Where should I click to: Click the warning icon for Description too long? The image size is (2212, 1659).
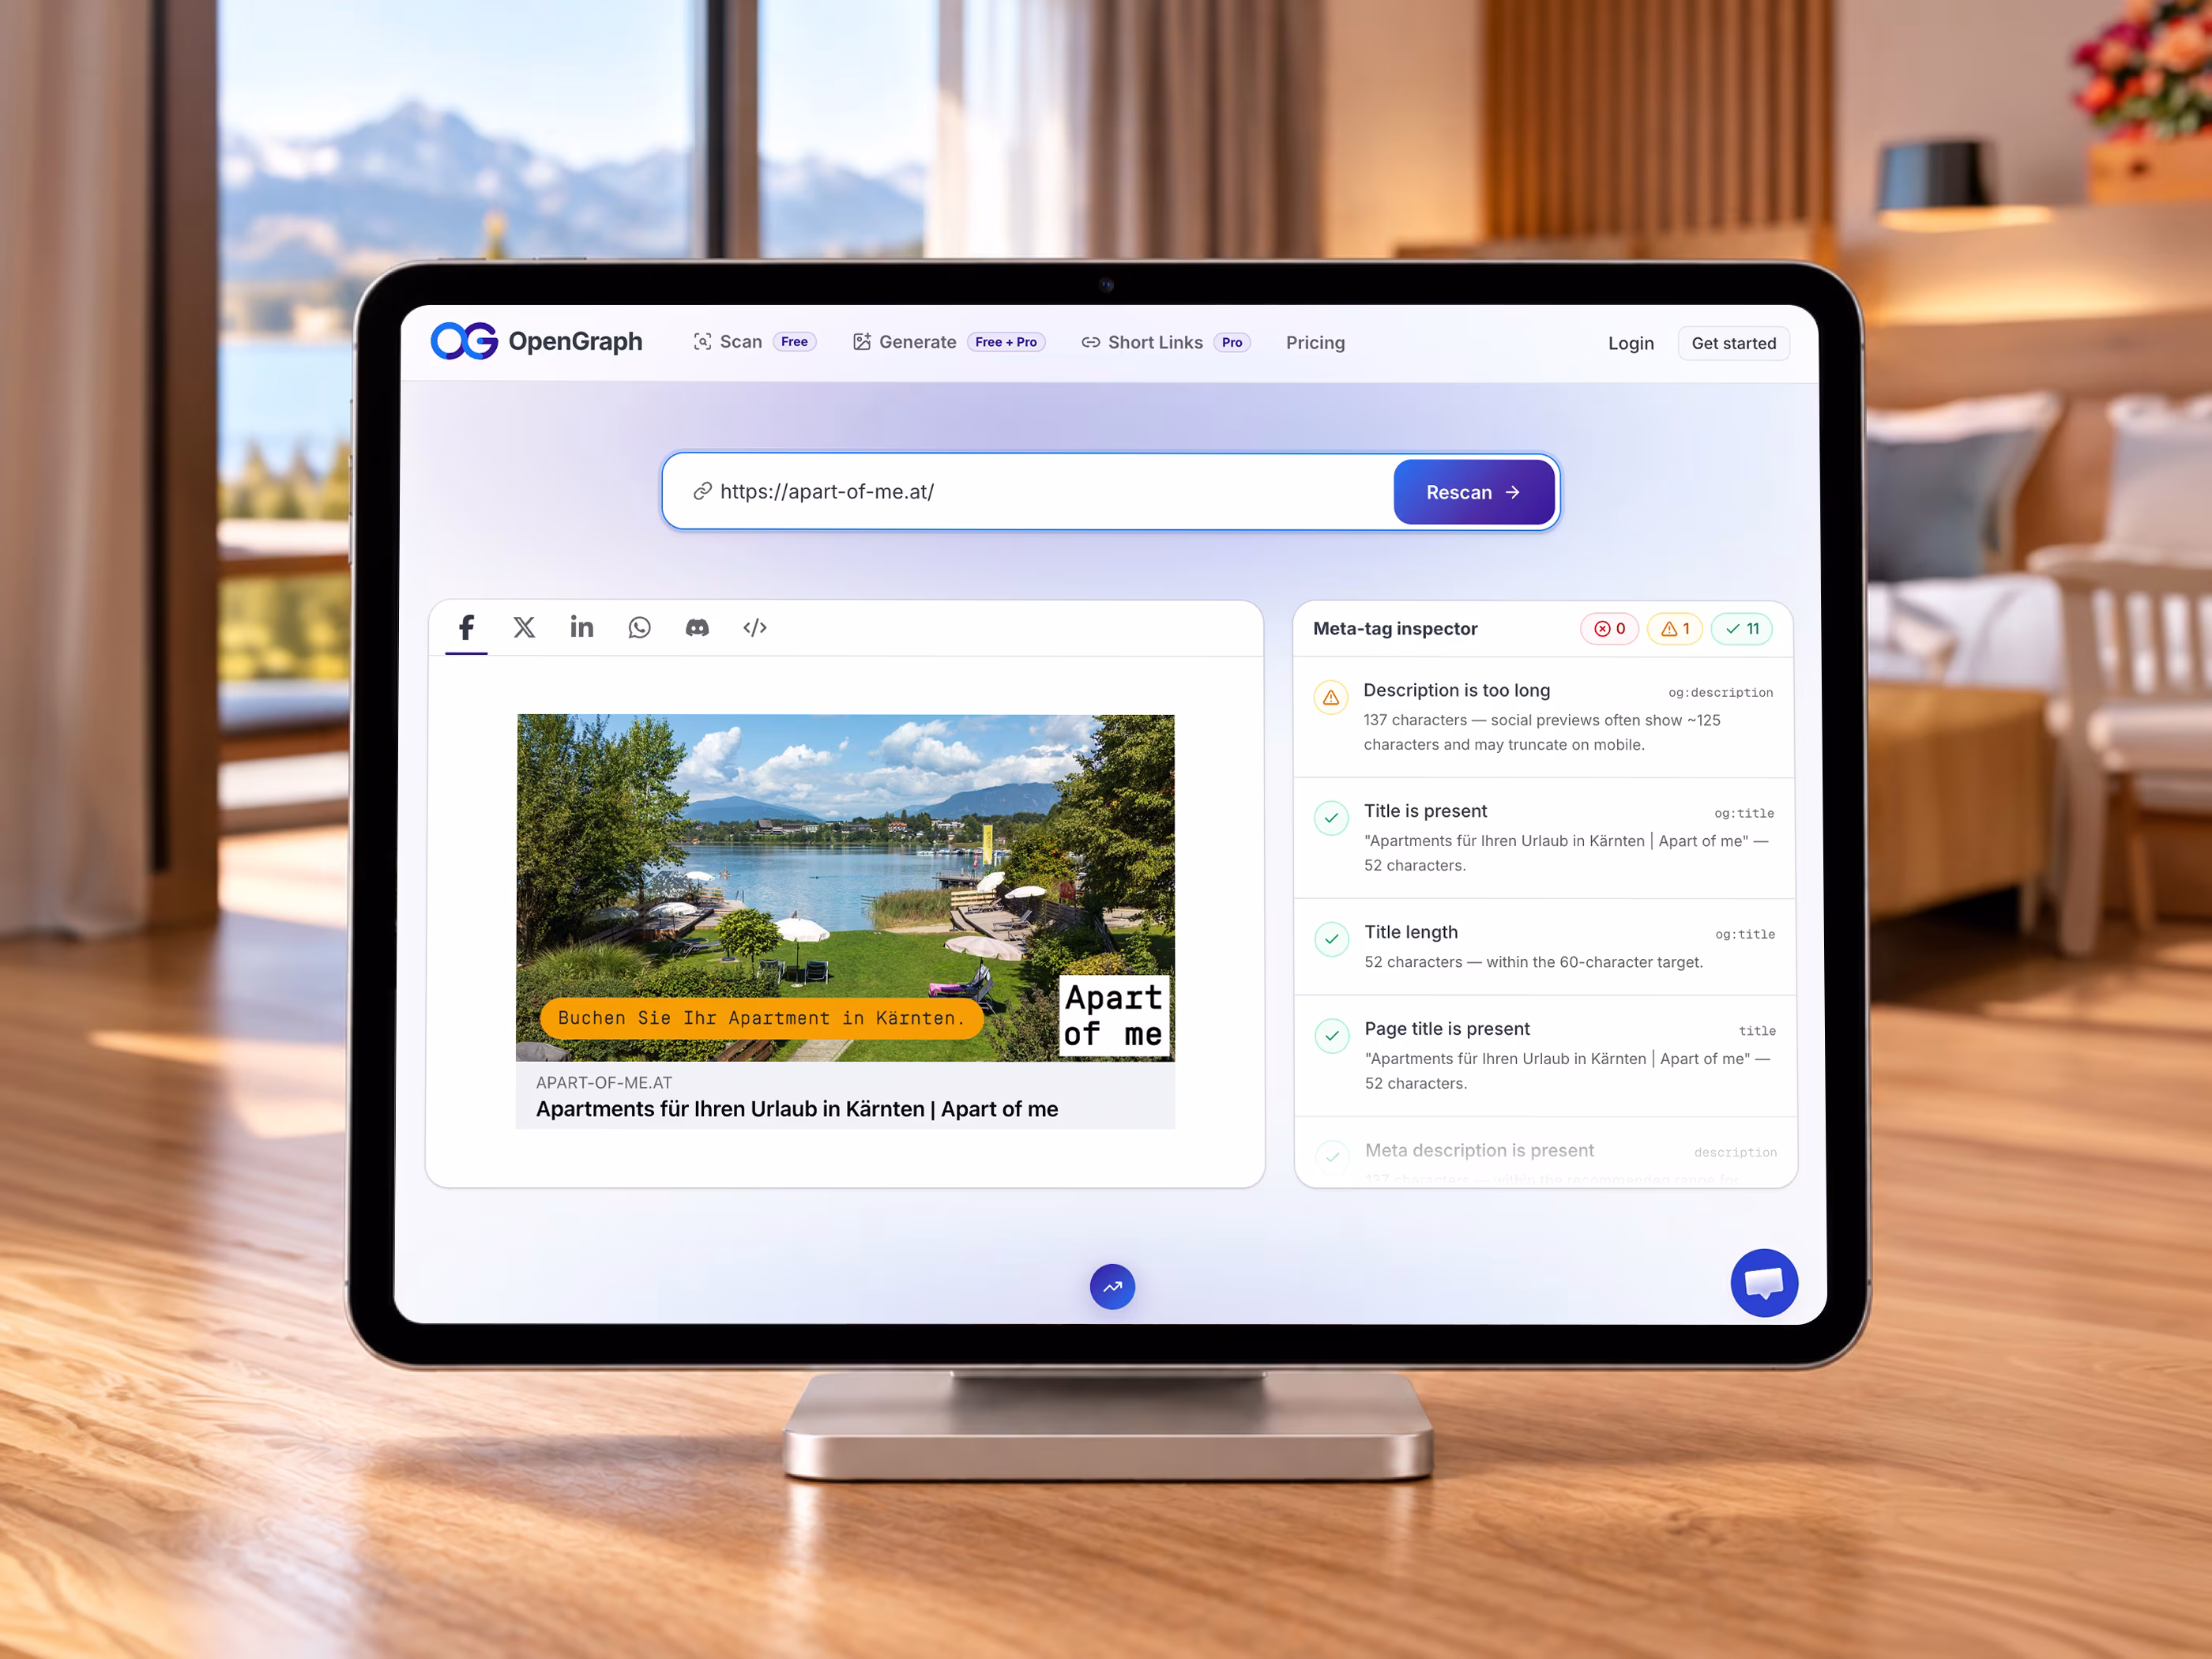[1331, 697]
